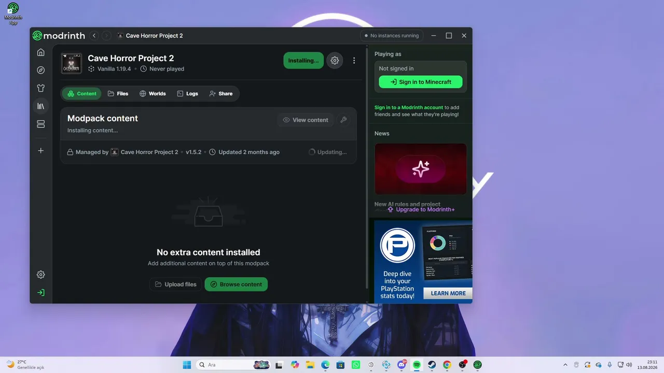The height and width of the screenshot is (373, 664).
Task: Open Google Chrome from the taskbar
Action: (x=447, y=365)
